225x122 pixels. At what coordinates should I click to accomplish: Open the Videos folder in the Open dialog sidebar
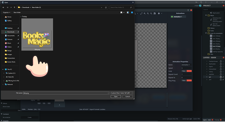(x=8, y=47)
